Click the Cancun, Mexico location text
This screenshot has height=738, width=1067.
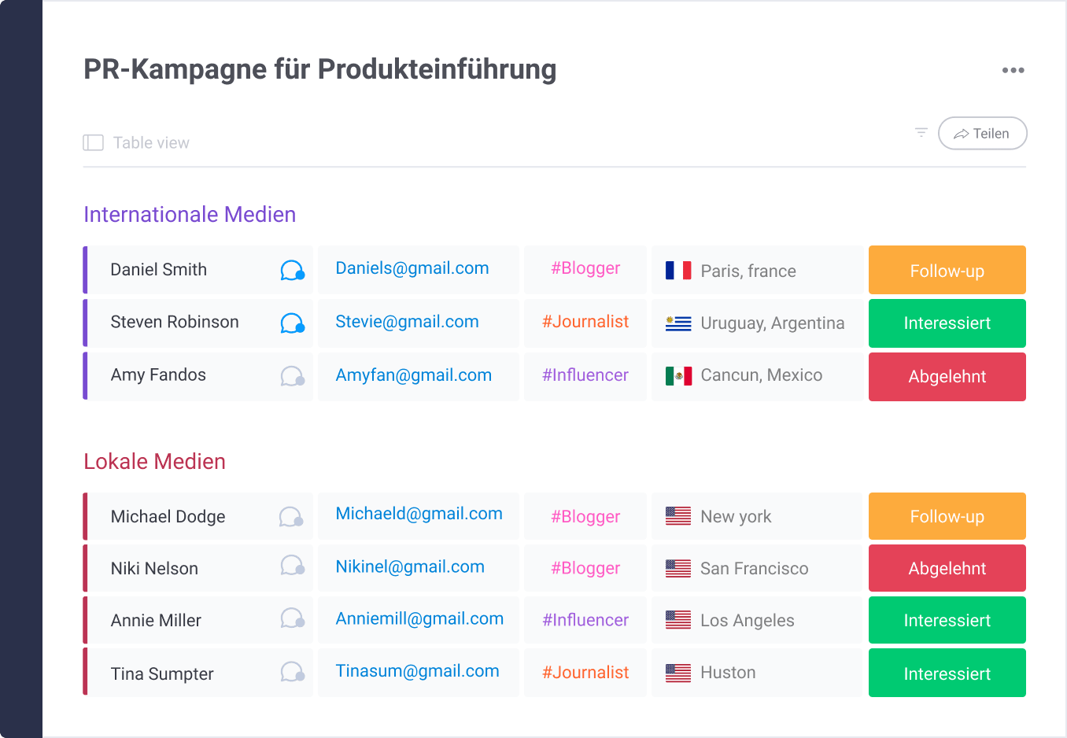[x=762, y=375]
